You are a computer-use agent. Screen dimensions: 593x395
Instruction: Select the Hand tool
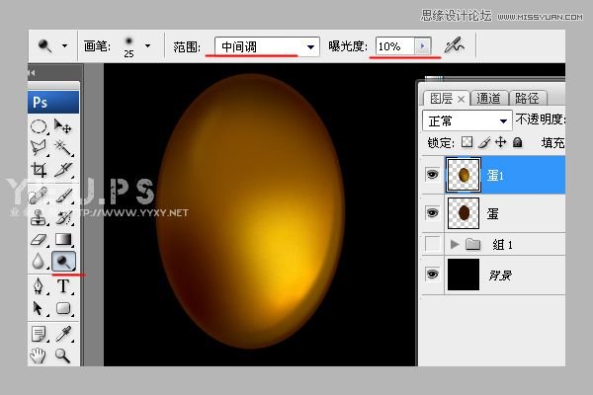click(x=39, y=355)
